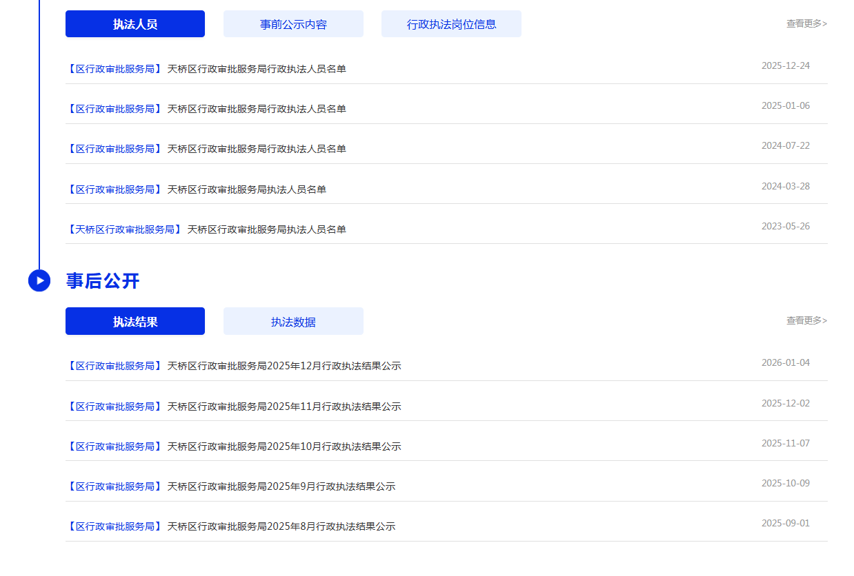Screen dimensions: 854x576
Task: Click the 2026-01-04 date on first result
Action: (x=785, y=363)
